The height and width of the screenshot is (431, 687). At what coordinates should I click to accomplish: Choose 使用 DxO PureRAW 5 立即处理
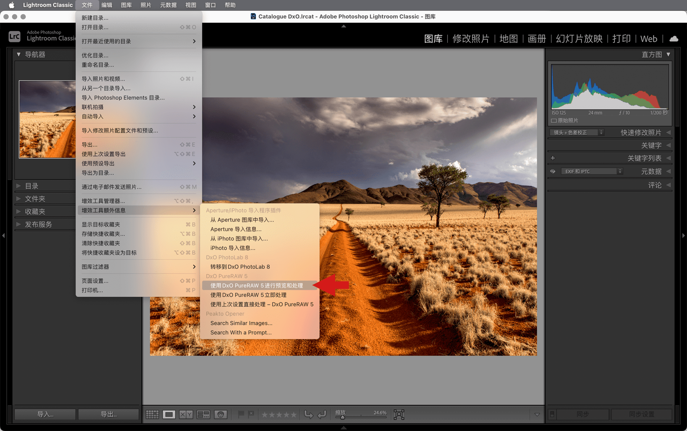pos(259,295)
